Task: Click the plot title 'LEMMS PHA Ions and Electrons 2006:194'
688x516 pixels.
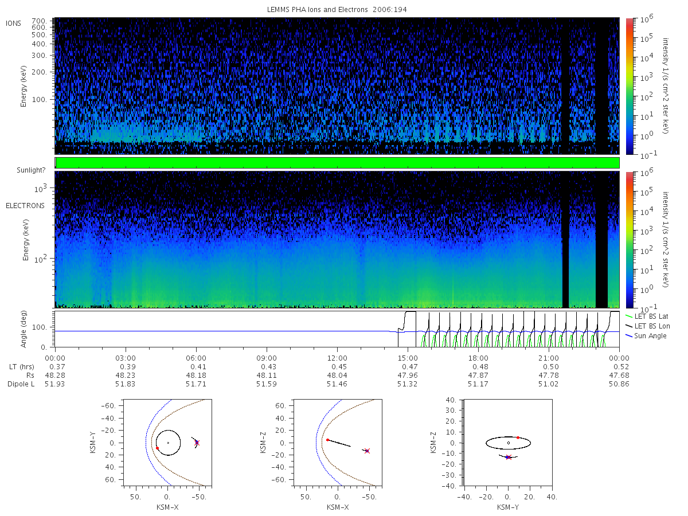Action: tap(337, 10)
